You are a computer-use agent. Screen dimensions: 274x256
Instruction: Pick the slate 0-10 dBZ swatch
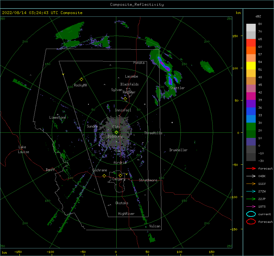(251, 142)
